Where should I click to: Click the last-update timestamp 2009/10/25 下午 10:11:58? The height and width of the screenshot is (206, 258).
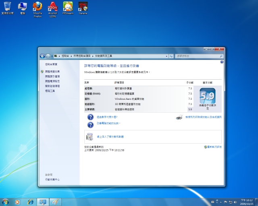click(x=110, y=150)
